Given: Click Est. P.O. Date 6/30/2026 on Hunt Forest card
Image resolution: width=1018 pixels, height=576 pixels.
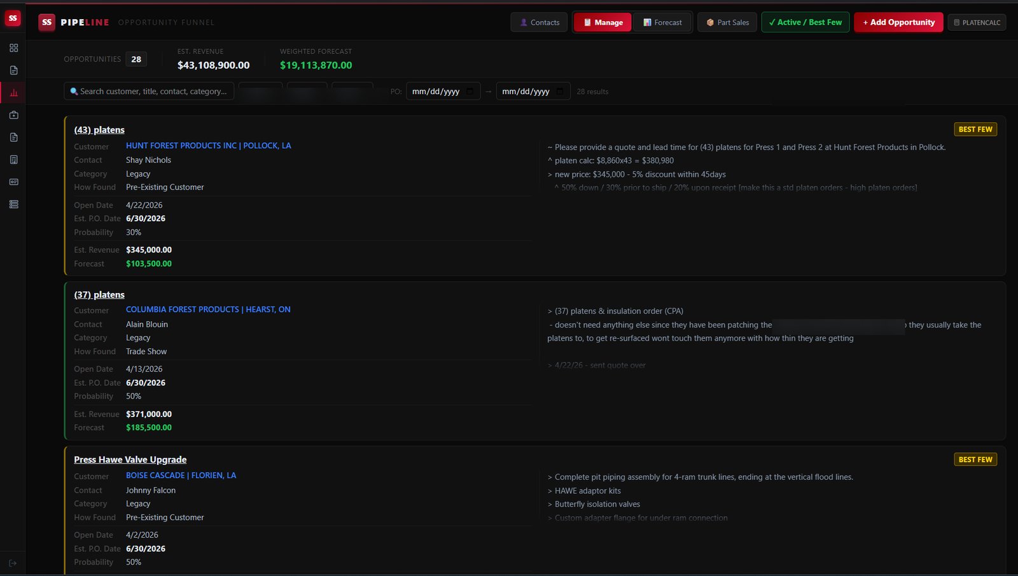Looking at the screenshot, I should click(146, 219).
